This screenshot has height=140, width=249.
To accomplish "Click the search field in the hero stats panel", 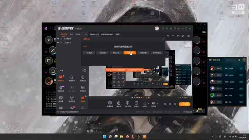I will click(231, 60).
